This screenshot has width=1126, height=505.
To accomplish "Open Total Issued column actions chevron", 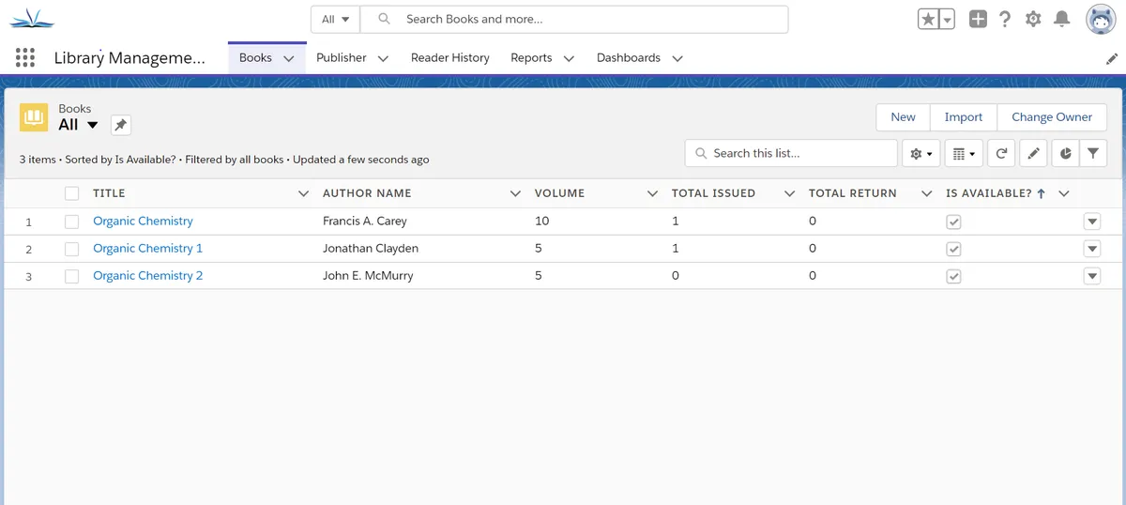I will pos(789,193).
